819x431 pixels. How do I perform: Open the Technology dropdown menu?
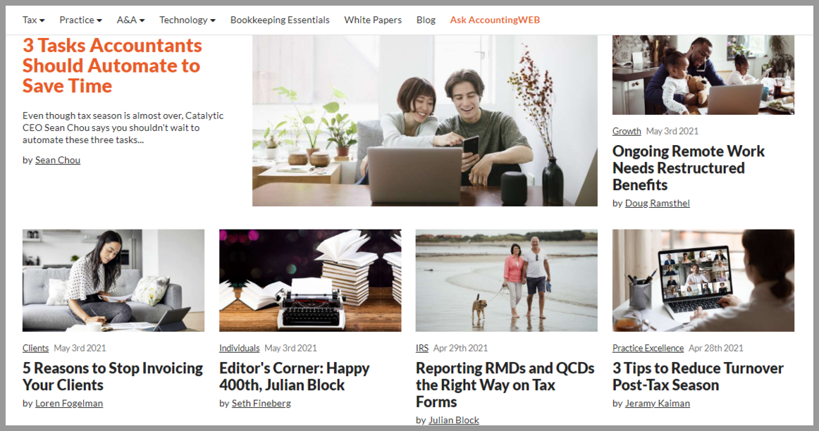[x=187, y=20]
